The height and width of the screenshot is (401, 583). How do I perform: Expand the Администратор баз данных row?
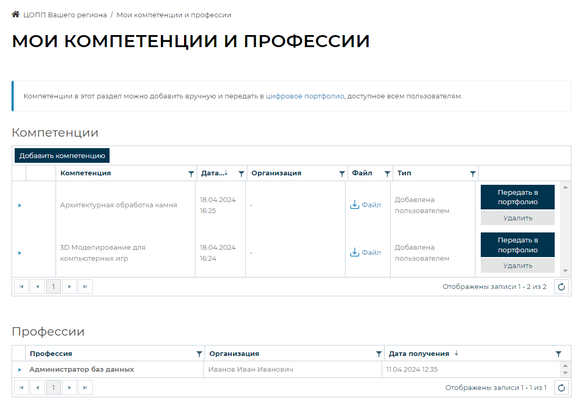tap(19, 370)
